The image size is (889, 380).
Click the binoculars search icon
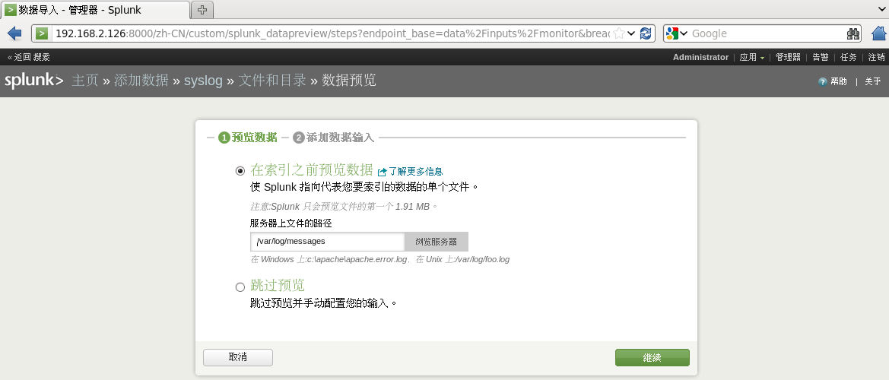[853, 33]
